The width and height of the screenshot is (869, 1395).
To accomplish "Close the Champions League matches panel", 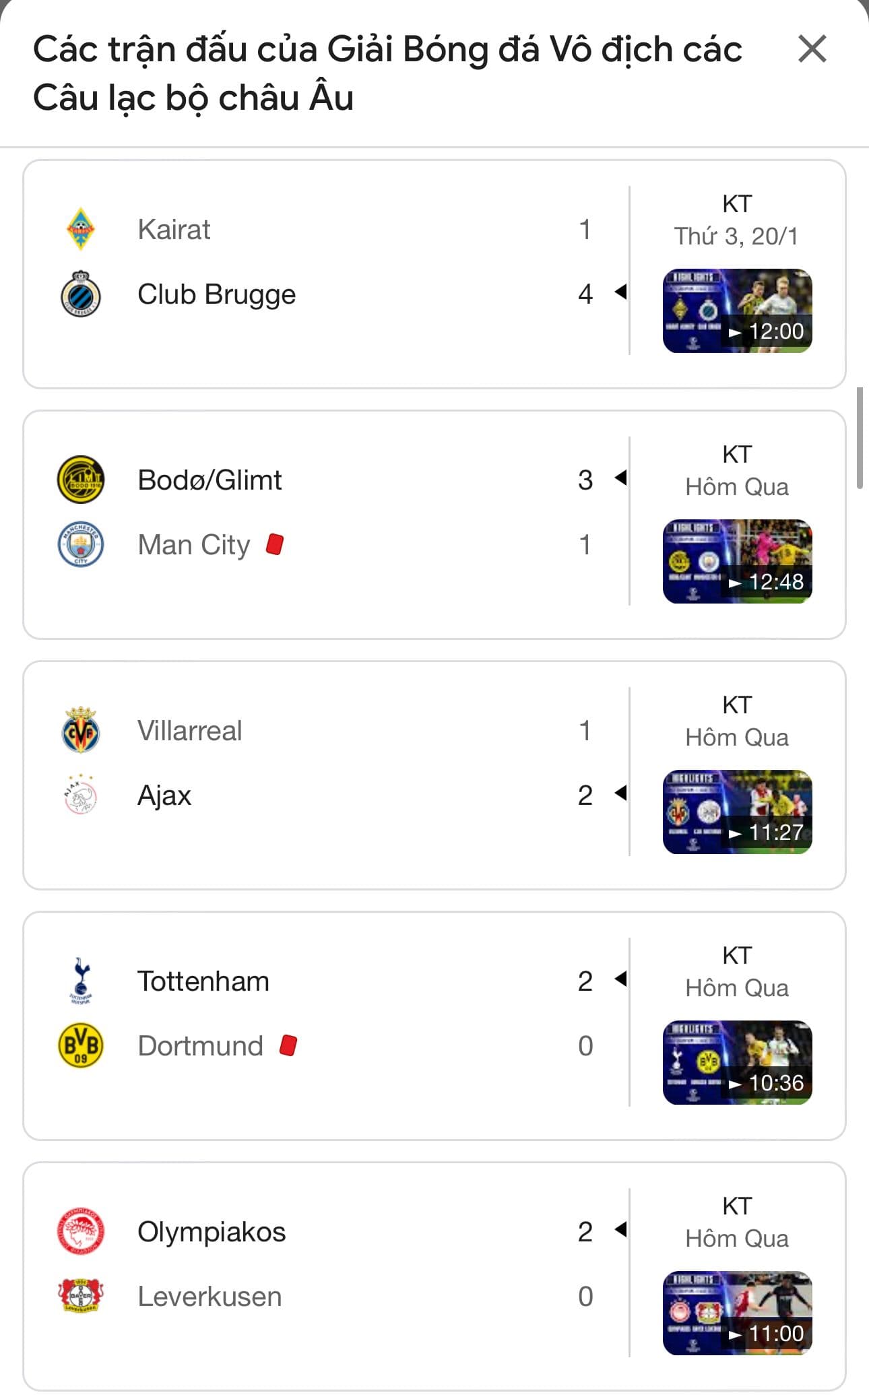I will (812, 49).
